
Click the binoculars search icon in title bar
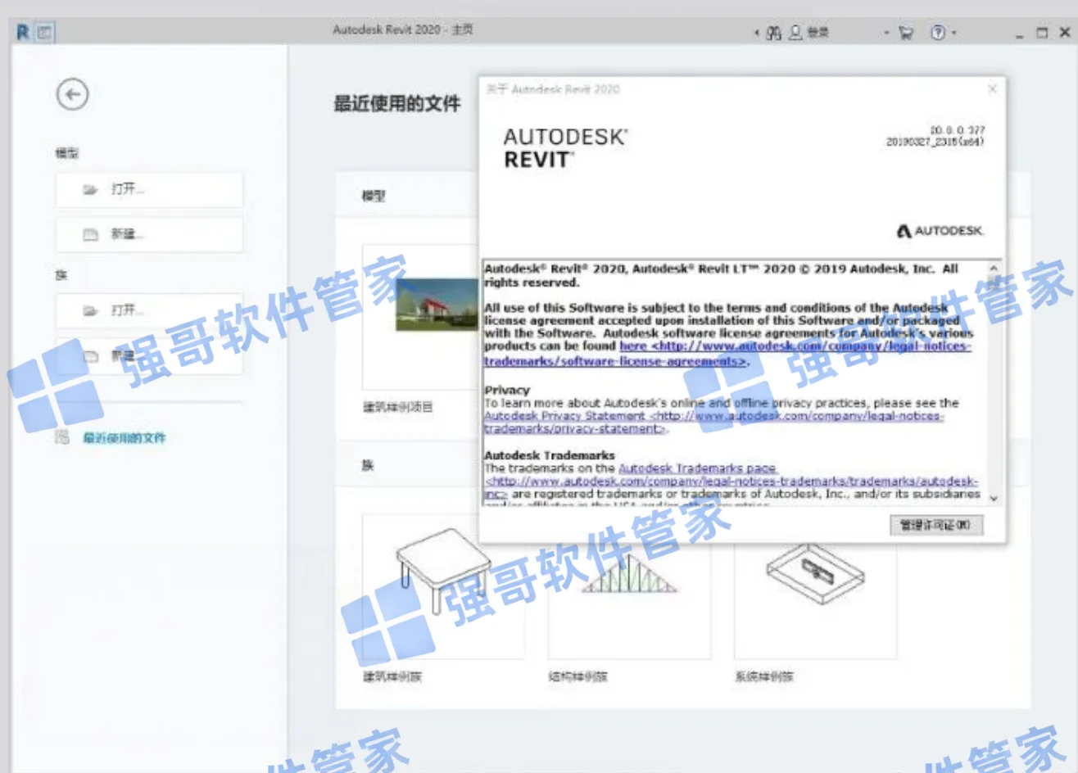click(x=773, y=33)
